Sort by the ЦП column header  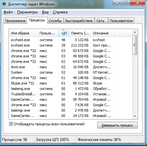[x=63, y=33]
